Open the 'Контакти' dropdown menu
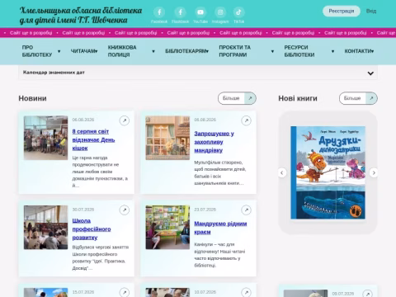The width and height of the screenshot is (396, 297). coord(359,51)
